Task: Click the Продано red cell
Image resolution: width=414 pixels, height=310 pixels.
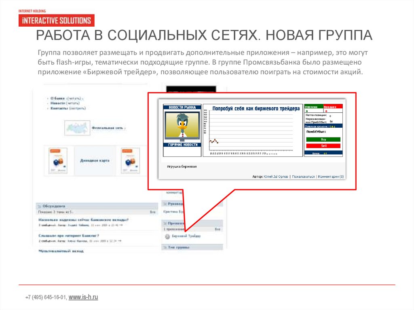Action: click(333, 107)
